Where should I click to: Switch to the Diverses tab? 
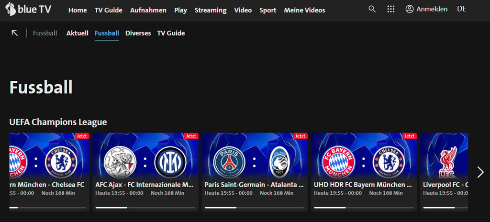138,33
